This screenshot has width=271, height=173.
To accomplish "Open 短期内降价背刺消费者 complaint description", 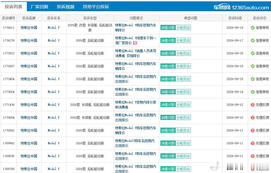I will pyautogui.click(x=135, y=105).
